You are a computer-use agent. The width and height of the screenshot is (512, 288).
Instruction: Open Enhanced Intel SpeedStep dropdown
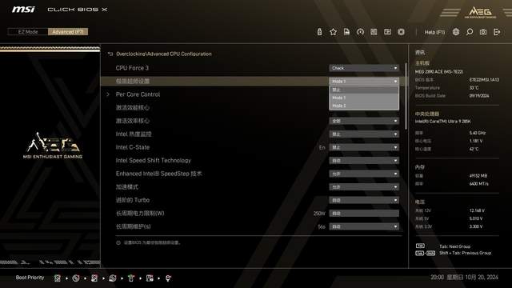(x=364, y=174)
